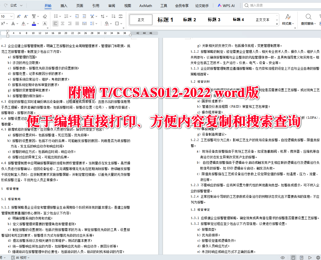The image size is (321, 260).
Task: Apply distributed alignment
Action: (84, 24)
